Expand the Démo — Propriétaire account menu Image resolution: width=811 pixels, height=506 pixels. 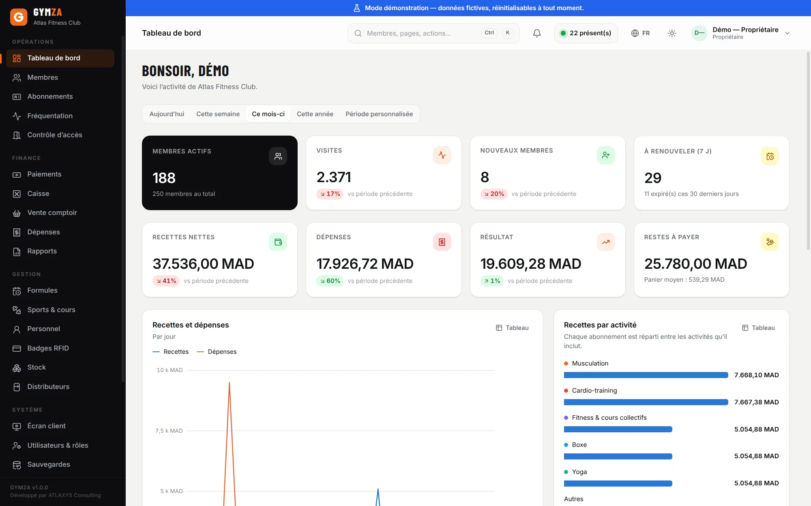coord(741,33)
